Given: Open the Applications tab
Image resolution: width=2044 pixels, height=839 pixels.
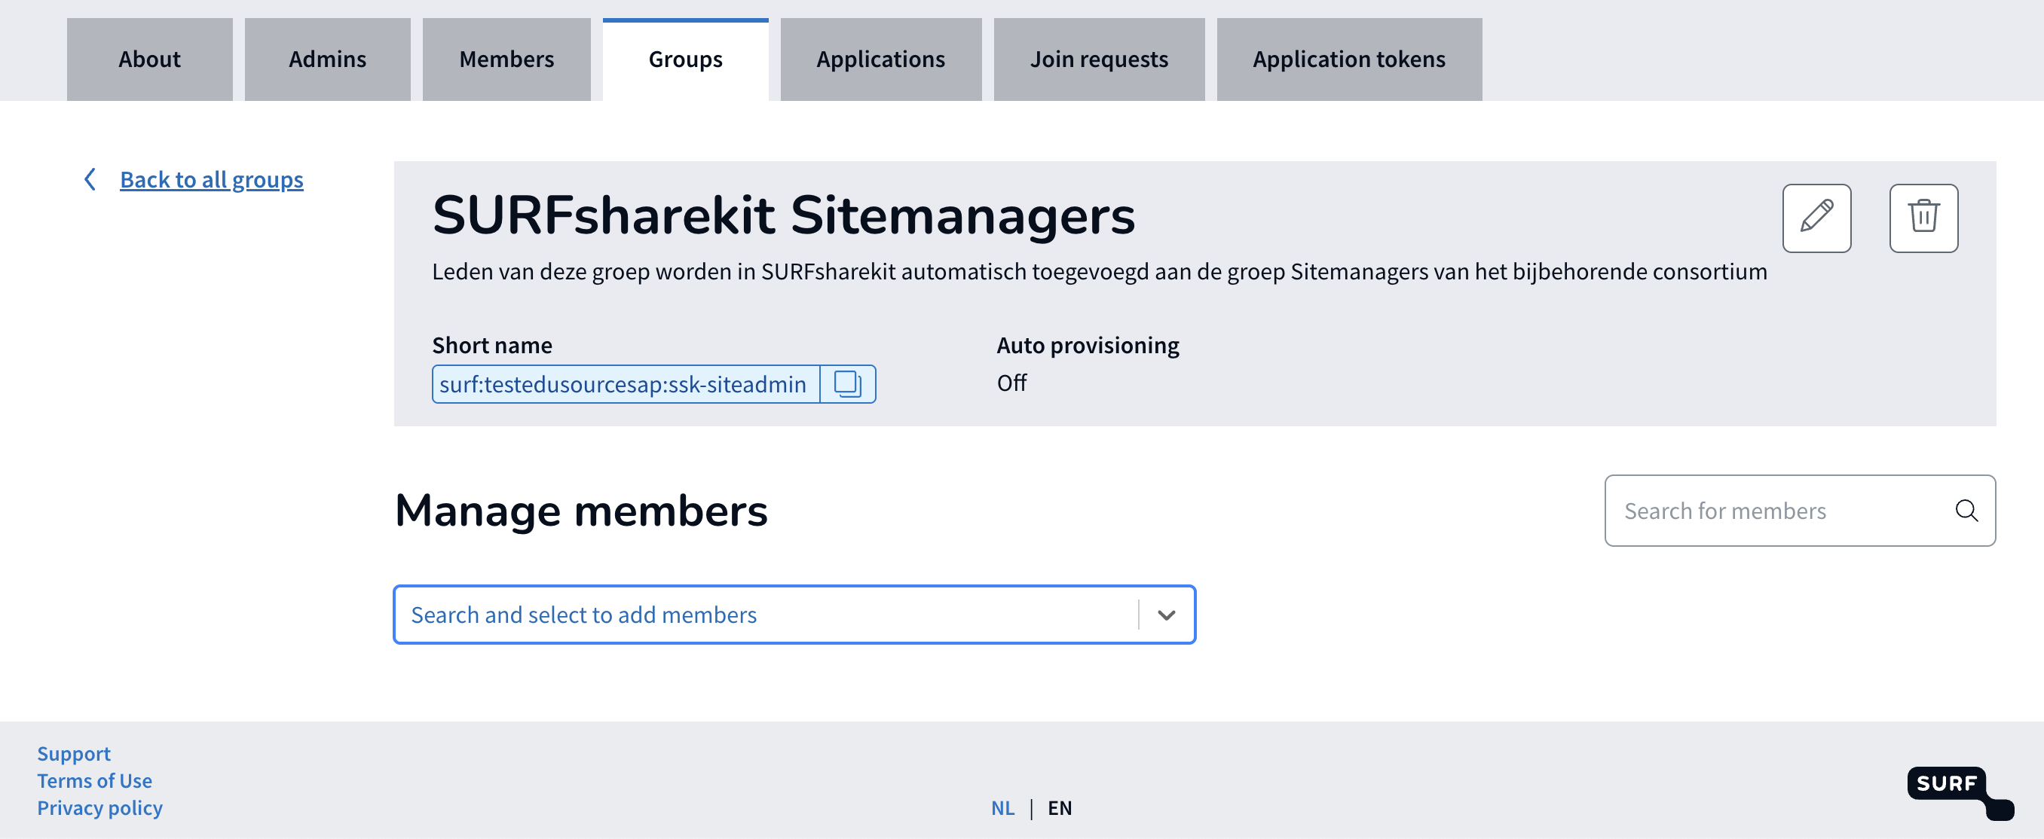Looking at the screenshot, I should coord(881,59).
